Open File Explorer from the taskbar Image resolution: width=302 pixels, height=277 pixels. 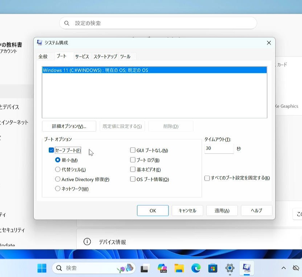[179, 268]
